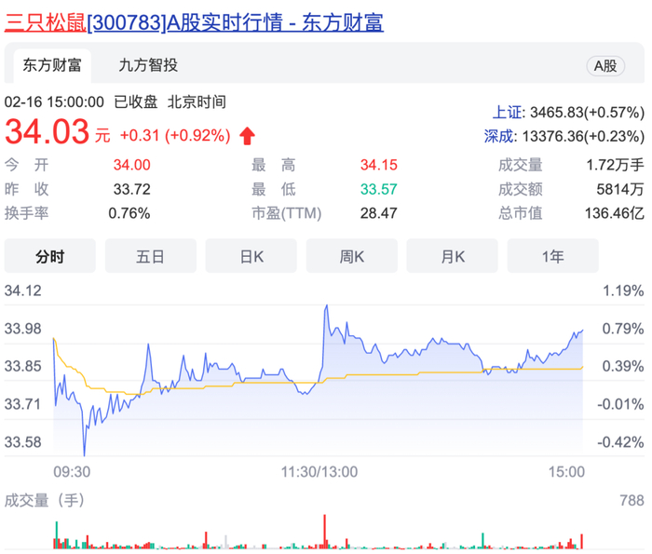Select the 1年 chart range
The width and height of the screenshot is (652, 554).
553,256
